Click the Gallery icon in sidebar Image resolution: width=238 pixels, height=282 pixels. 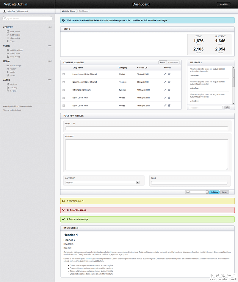click(8, 69)
